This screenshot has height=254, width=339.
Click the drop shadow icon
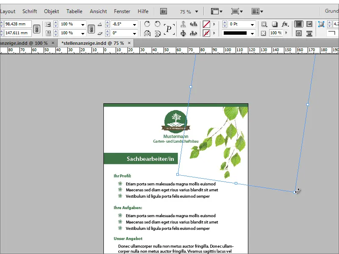pos(275,24)
